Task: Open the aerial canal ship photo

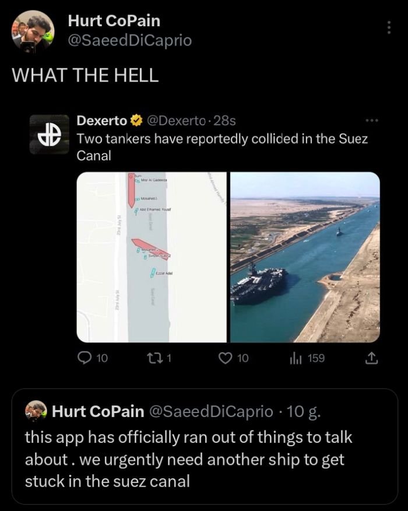Action: pos(305,257)
